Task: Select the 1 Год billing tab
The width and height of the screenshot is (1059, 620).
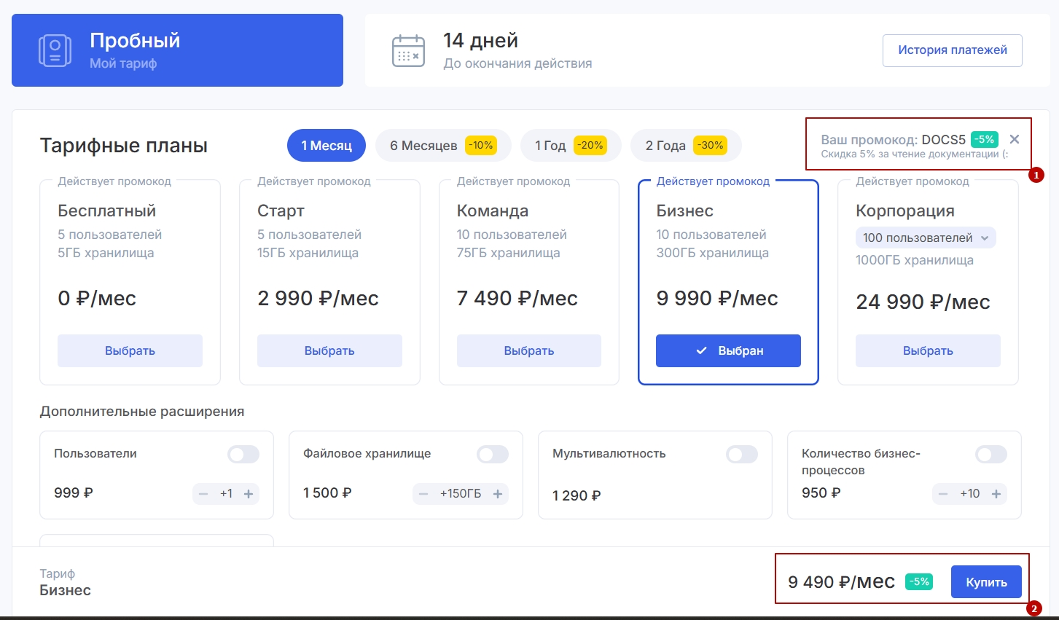Action: [570, 146]
